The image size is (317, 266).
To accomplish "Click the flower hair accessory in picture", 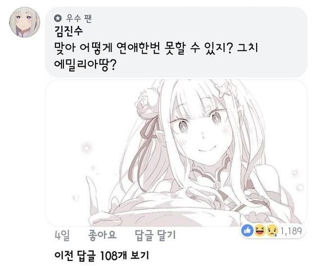I will point(146,102).
